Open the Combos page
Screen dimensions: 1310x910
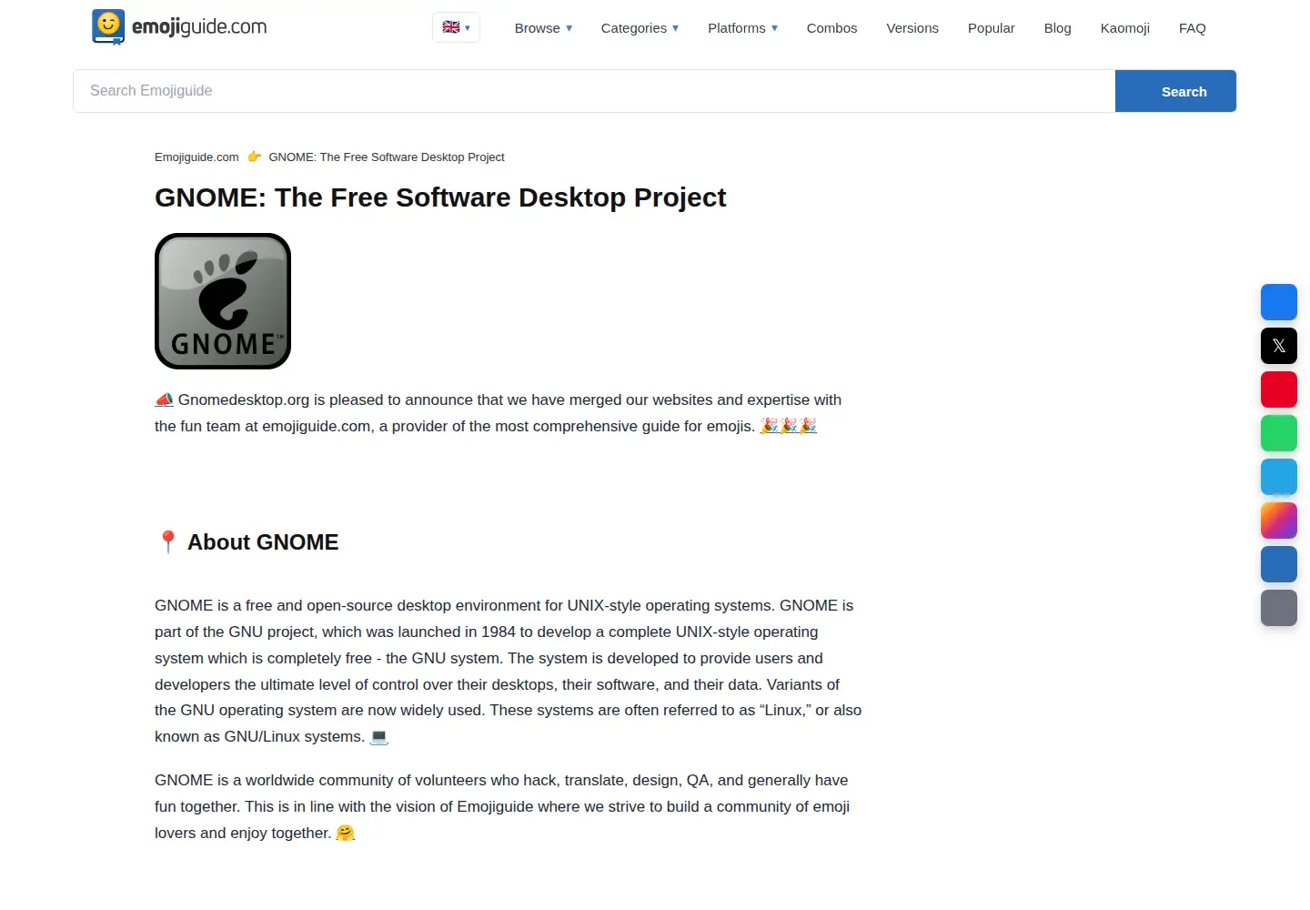tap(831, 28)
